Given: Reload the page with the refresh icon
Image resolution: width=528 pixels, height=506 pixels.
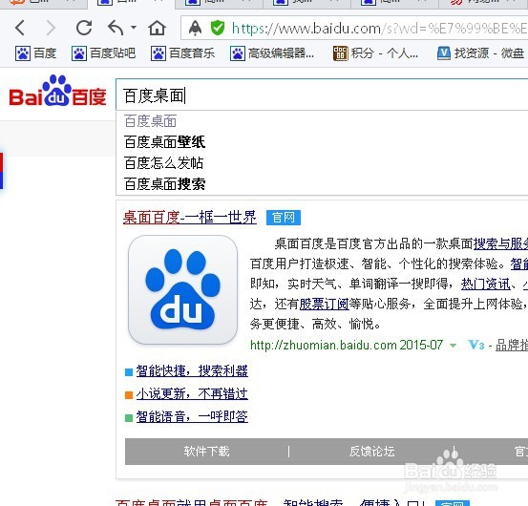Looking at the screenshot, I should pos(84,28).
